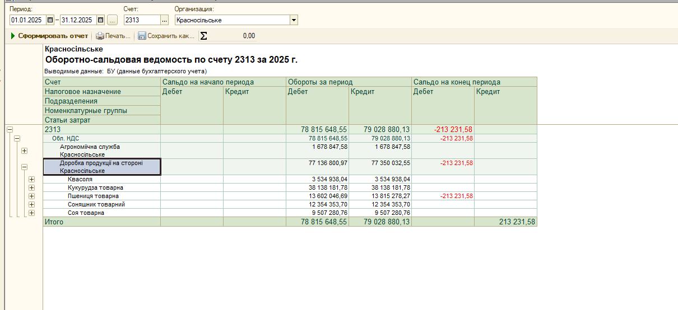Expand the Квасоля row

pyautogui.click(x=31, y=179)
